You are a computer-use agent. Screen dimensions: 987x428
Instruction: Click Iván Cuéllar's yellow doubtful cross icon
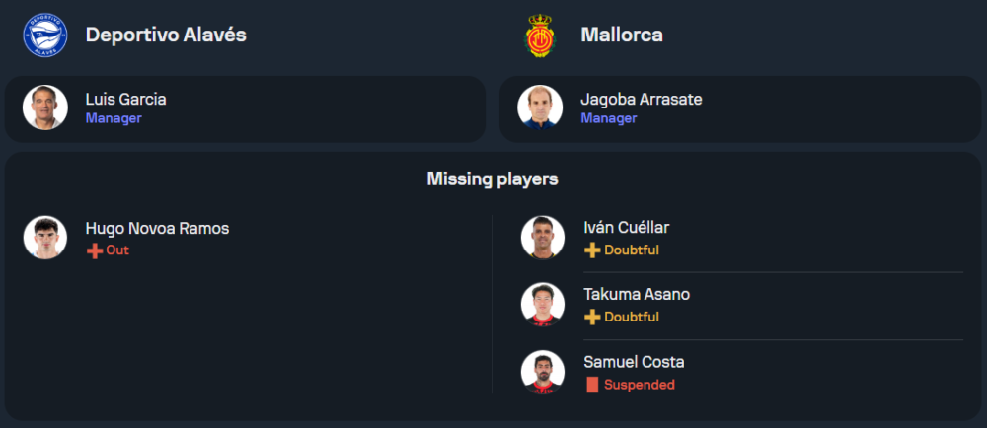tap(592, 250)
